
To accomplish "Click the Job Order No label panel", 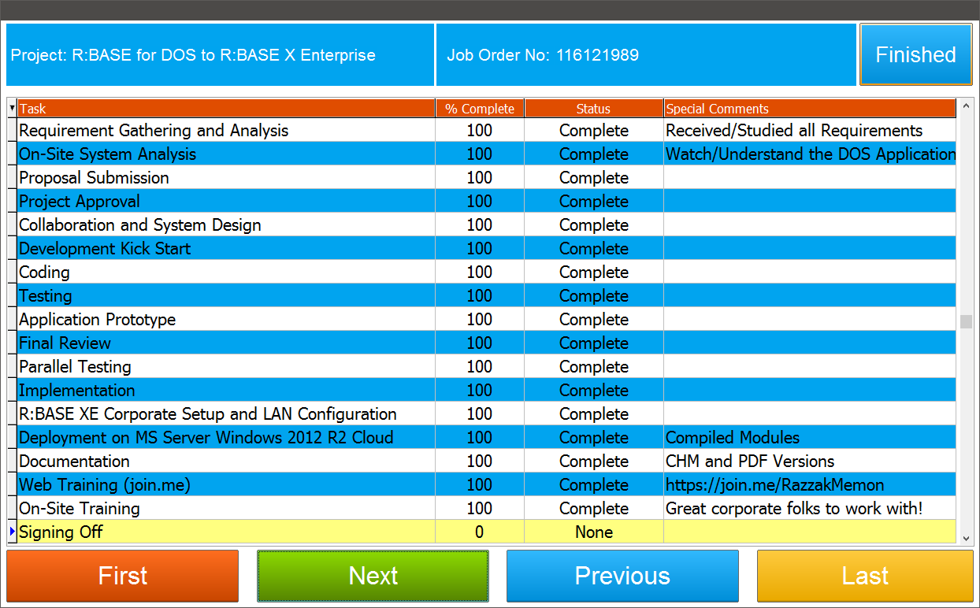I will pos(645,55).
